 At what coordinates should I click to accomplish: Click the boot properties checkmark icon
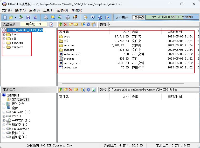[51, 24]
